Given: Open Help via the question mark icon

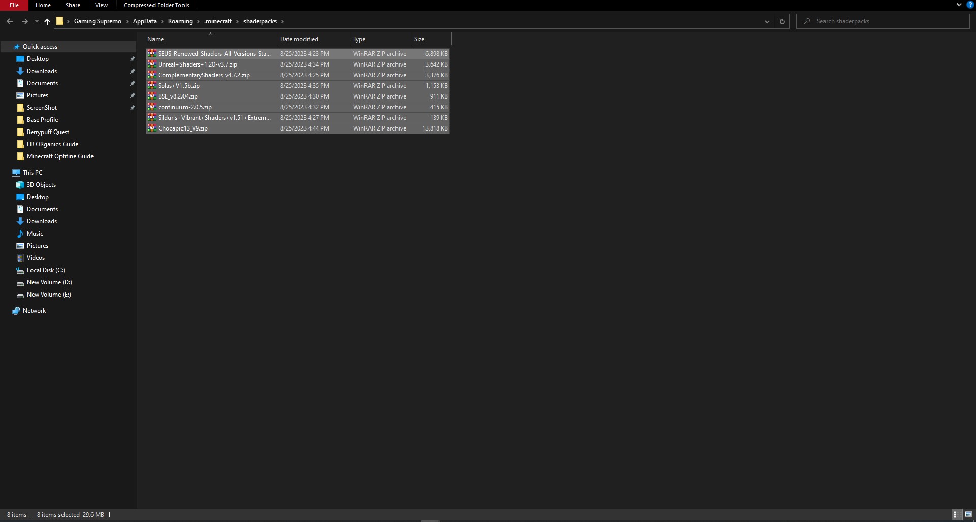Looking at the screenshot, I should pos(970,5).
